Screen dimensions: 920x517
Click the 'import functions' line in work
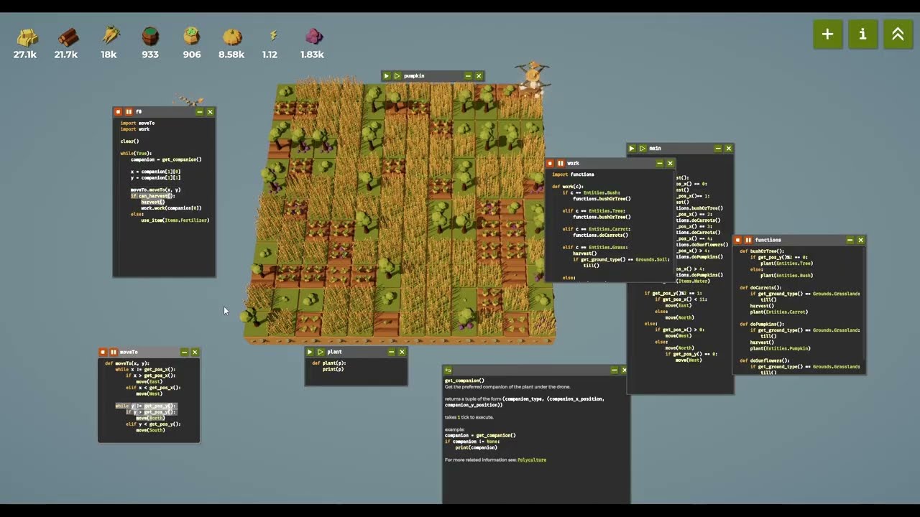[573, 174]
